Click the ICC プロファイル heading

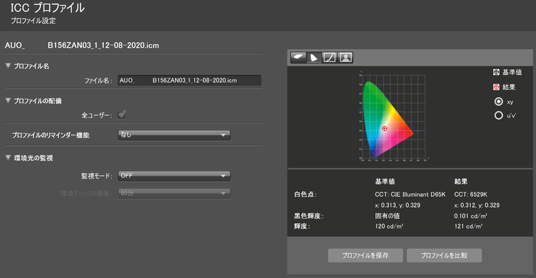point(48,8)
